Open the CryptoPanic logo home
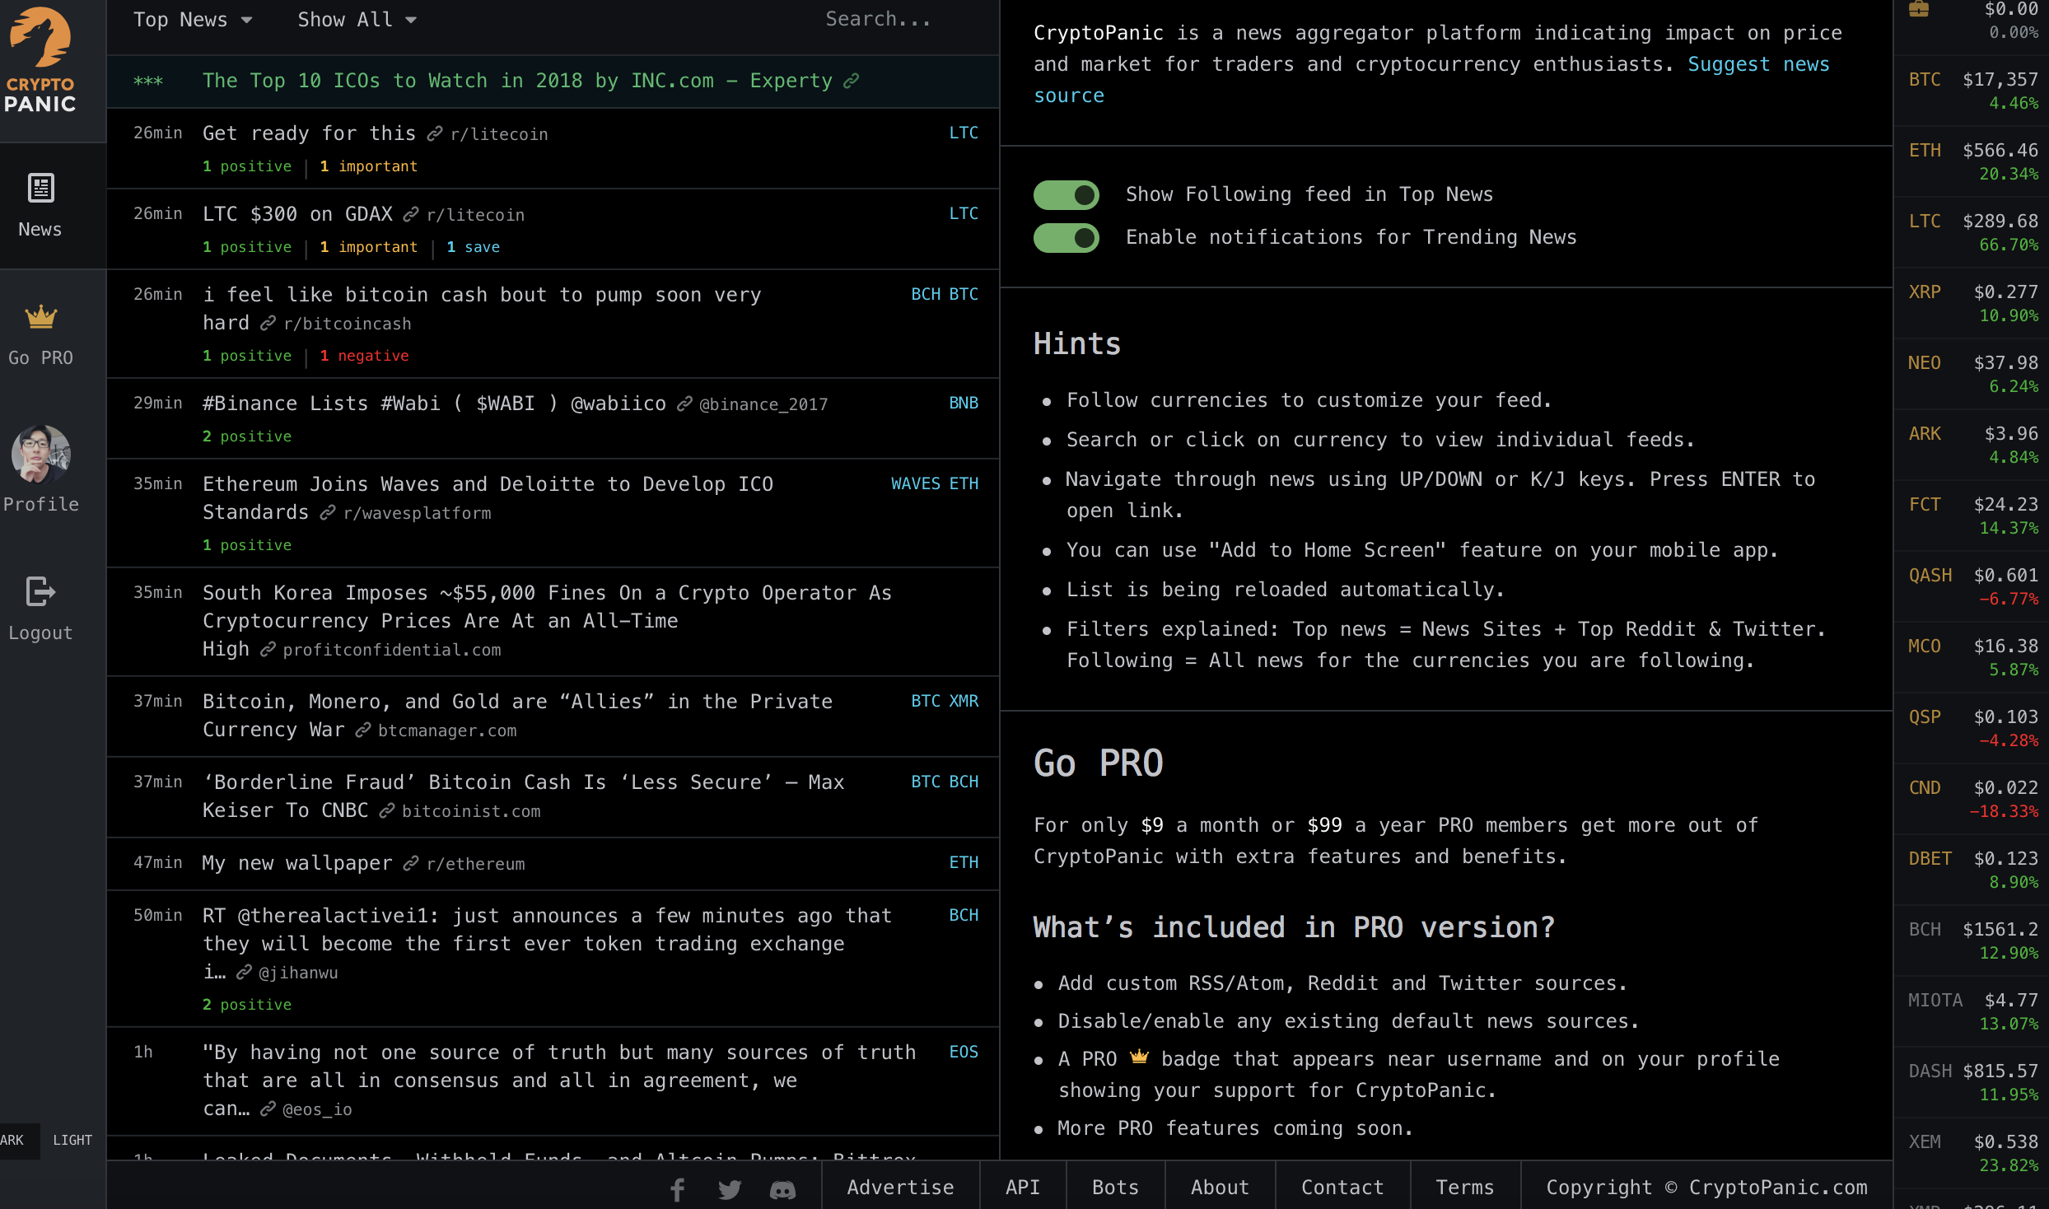Screen dimensions: 2049x1209 pos(40,61)
